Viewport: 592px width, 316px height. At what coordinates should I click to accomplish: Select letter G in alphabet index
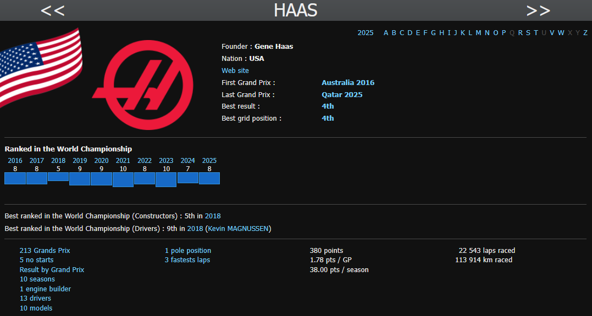434,33
